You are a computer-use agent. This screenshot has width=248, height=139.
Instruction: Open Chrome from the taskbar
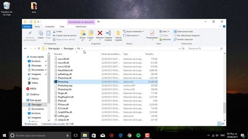[129, 136]
